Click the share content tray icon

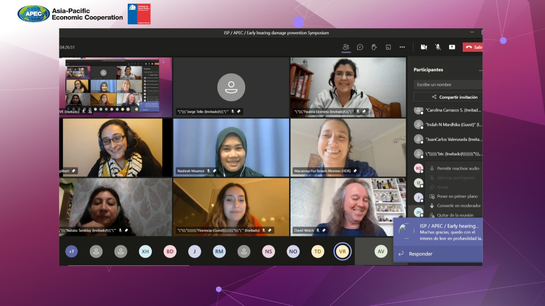[x=452, y=47]
